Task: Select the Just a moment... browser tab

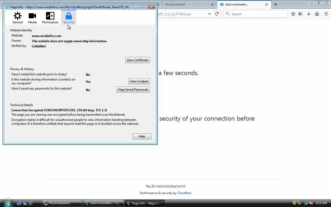Action: click(244, 4)
